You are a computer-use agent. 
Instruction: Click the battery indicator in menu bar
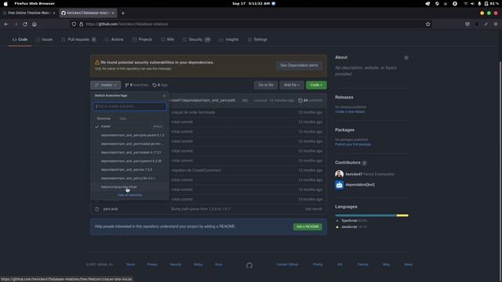(492, 3)
